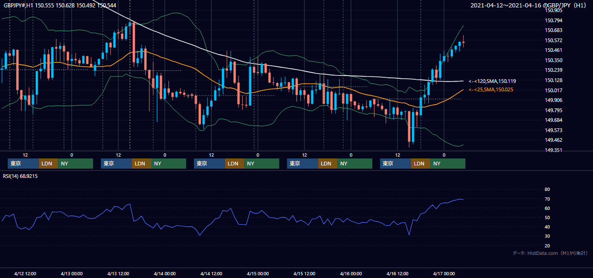Screen dimensions: 593x278
Task: Click the last 東京 session block
Action: pos(395,164)
